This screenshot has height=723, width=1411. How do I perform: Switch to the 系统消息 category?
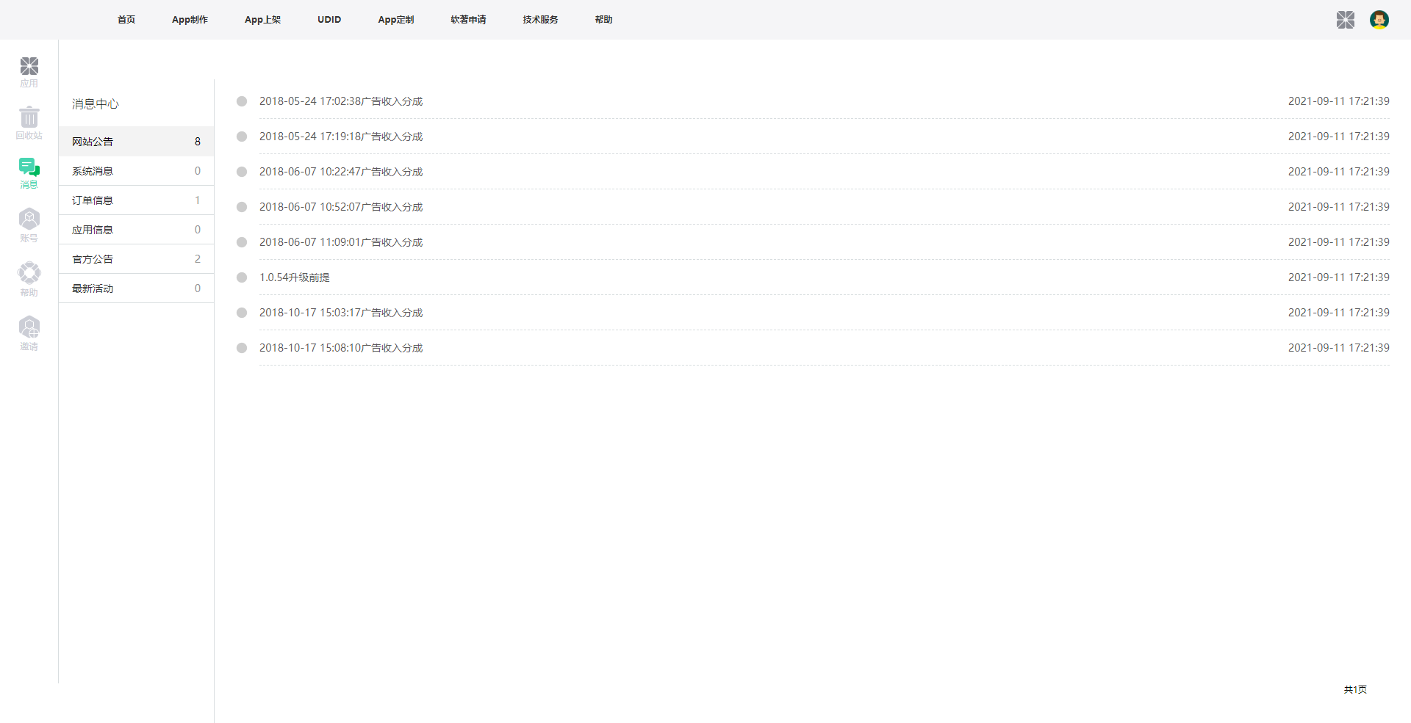[x=93, y=171]
